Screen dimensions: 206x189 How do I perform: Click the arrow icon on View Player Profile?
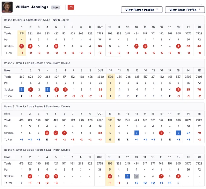(157, 10)
